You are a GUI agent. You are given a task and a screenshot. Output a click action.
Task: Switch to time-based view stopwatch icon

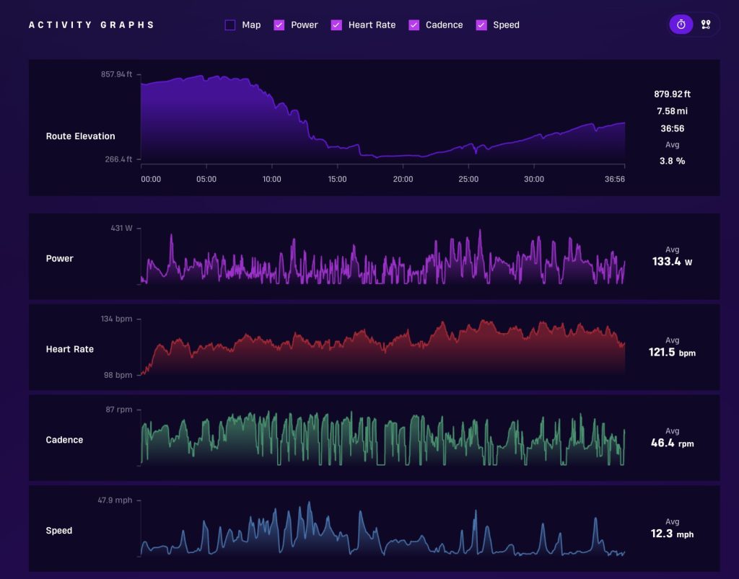click(681, 25)
